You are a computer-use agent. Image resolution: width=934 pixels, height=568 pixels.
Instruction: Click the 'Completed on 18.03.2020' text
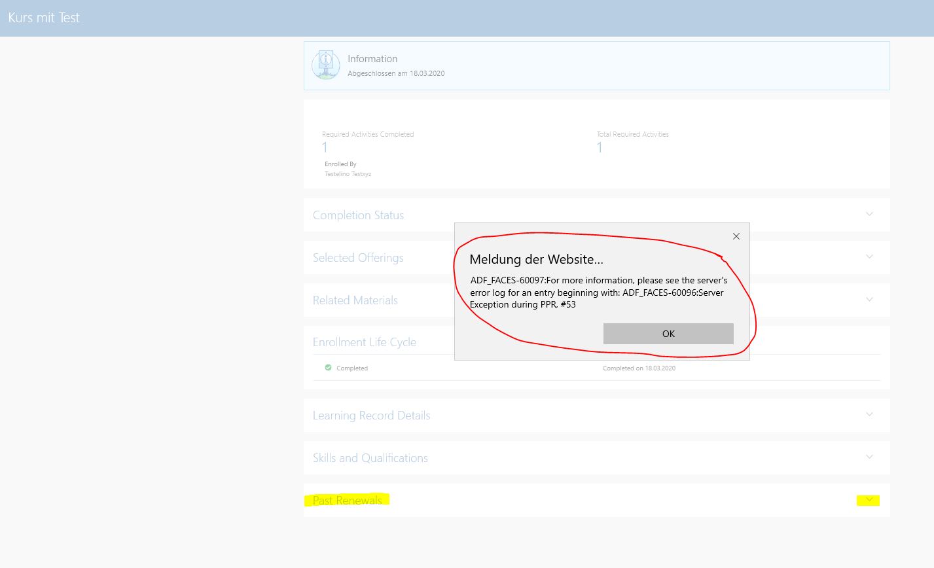pos(639,368)
